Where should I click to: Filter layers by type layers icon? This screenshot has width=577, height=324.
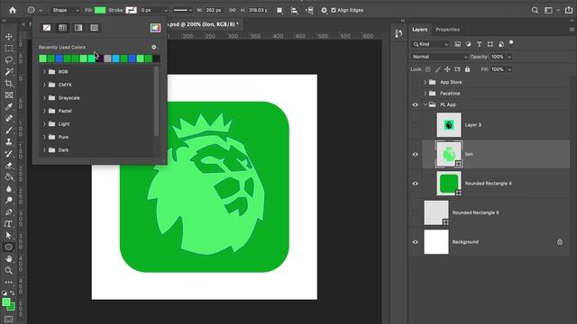tap(479, 44)
